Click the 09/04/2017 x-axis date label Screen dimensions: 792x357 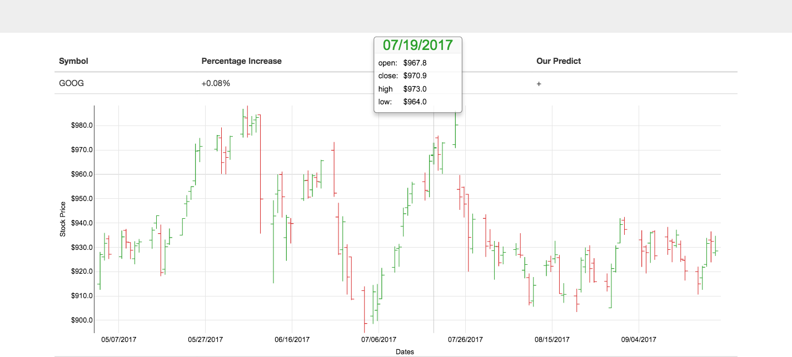click(x=639, y=339)
